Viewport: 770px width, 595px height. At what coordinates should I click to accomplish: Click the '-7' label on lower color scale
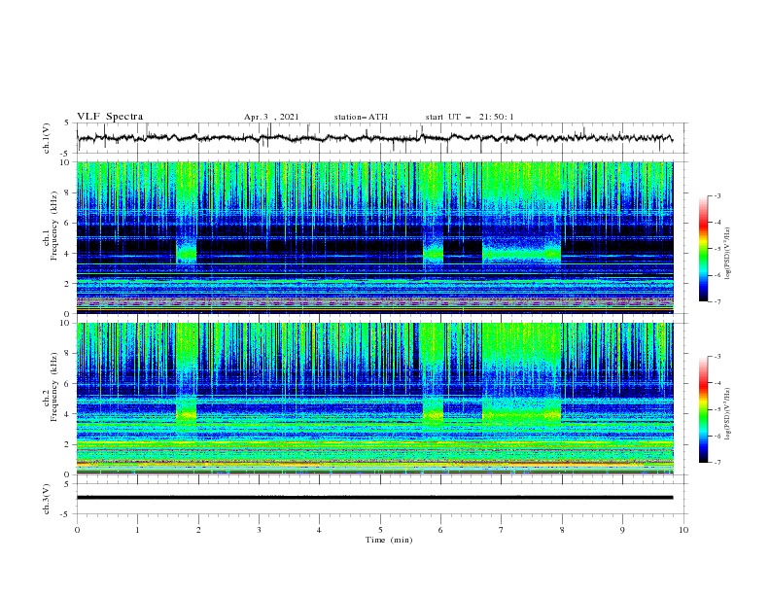tap(717, 462)
